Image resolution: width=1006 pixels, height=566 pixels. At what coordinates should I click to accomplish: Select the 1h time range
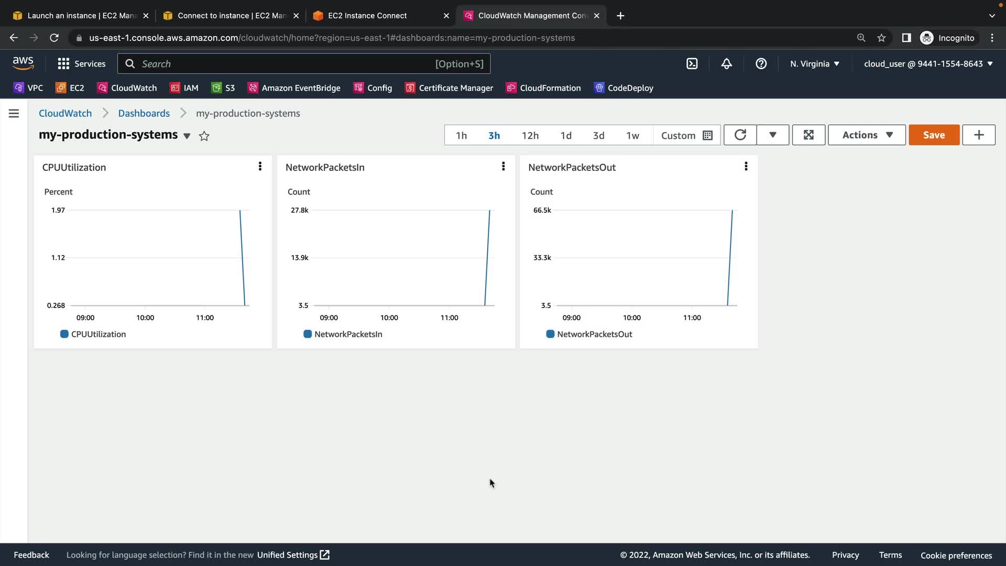461,136
